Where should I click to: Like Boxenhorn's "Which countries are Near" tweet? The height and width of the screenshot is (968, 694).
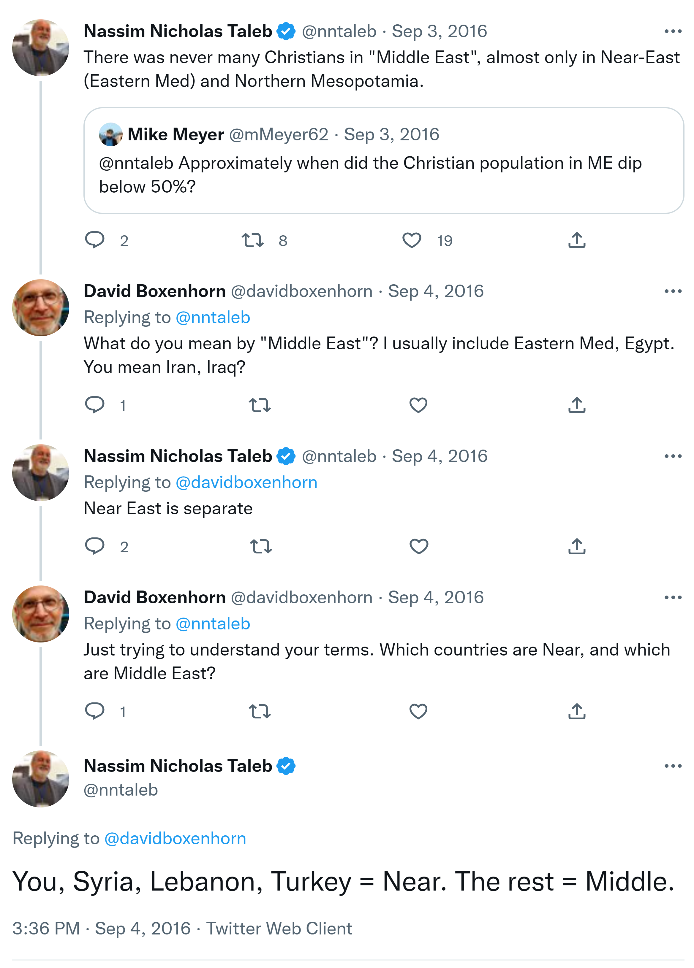[418, 711]
